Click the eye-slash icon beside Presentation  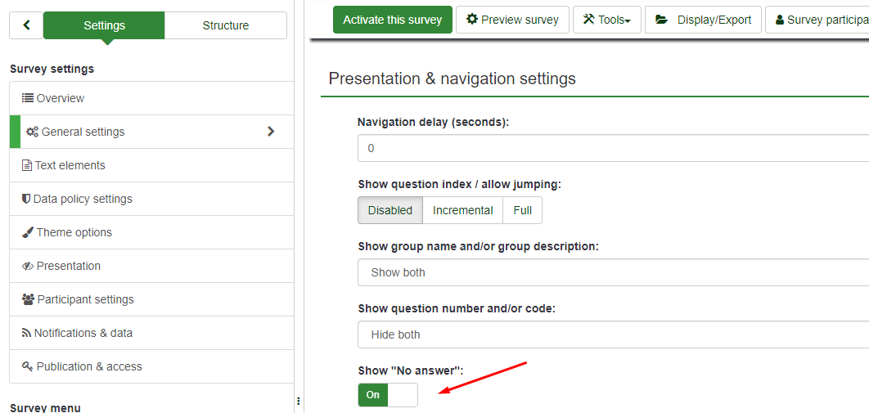28,266
